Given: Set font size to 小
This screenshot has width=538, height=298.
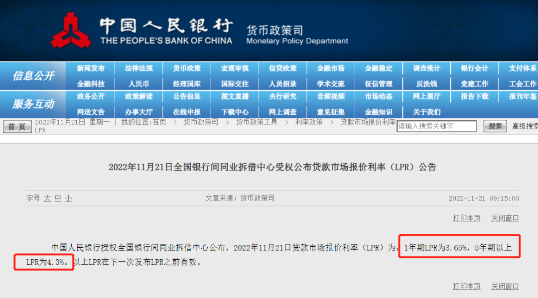Looking at the screenshot, I should pos(69,199).
